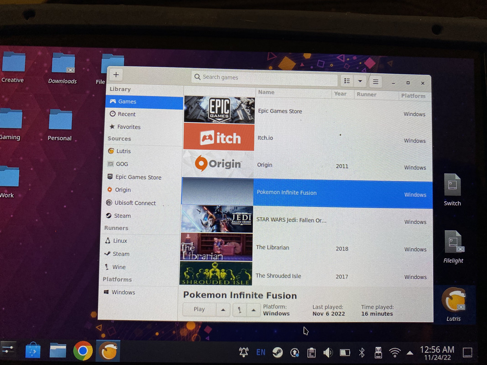The image size is (487, 365).
Task: Open the Bluetooth tray icon
Action: (361, 353)
